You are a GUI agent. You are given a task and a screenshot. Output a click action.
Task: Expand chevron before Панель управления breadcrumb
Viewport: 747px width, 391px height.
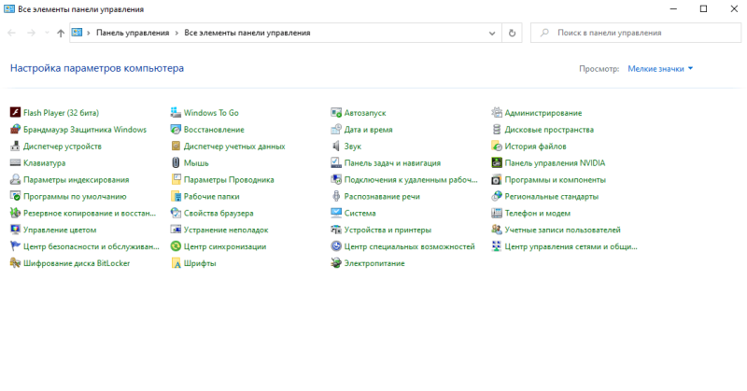point(89,33)
